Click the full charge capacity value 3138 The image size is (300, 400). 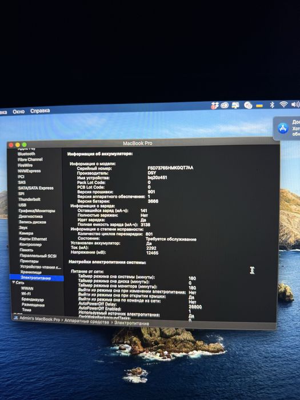click(x=145, y=225)
